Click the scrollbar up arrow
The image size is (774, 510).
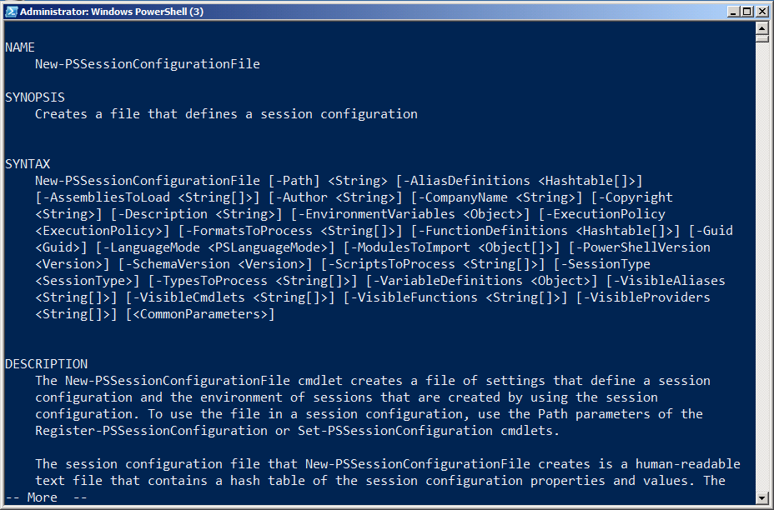pos(761,27)
